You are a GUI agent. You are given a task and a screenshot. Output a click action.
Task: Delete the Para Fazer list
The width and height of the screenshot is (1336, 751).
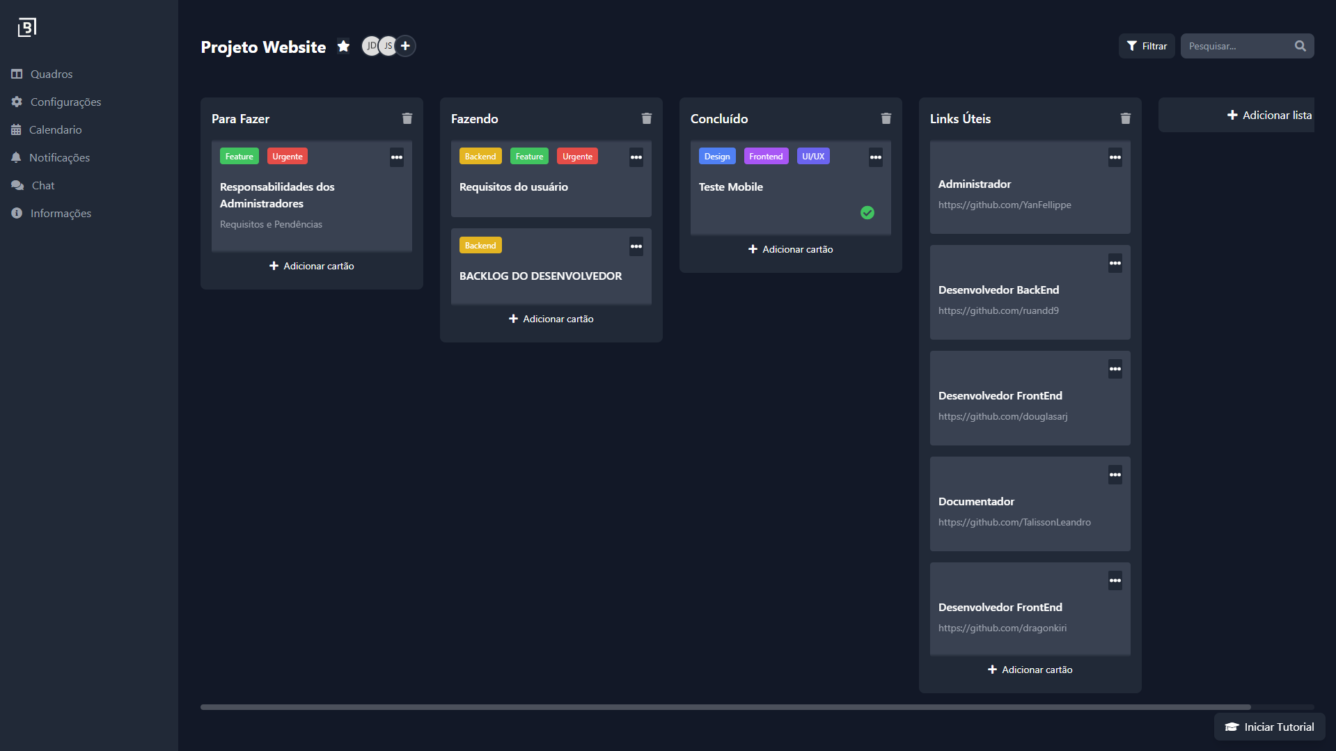point(407,118)
